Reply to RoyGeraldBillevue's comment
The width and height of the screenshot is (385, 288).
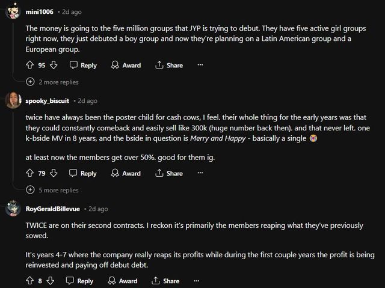pos(79,281)
